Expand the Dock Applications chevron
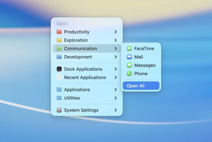Viewport: 212px width, 142px height. pyautogui.click(x=116, y=69)
